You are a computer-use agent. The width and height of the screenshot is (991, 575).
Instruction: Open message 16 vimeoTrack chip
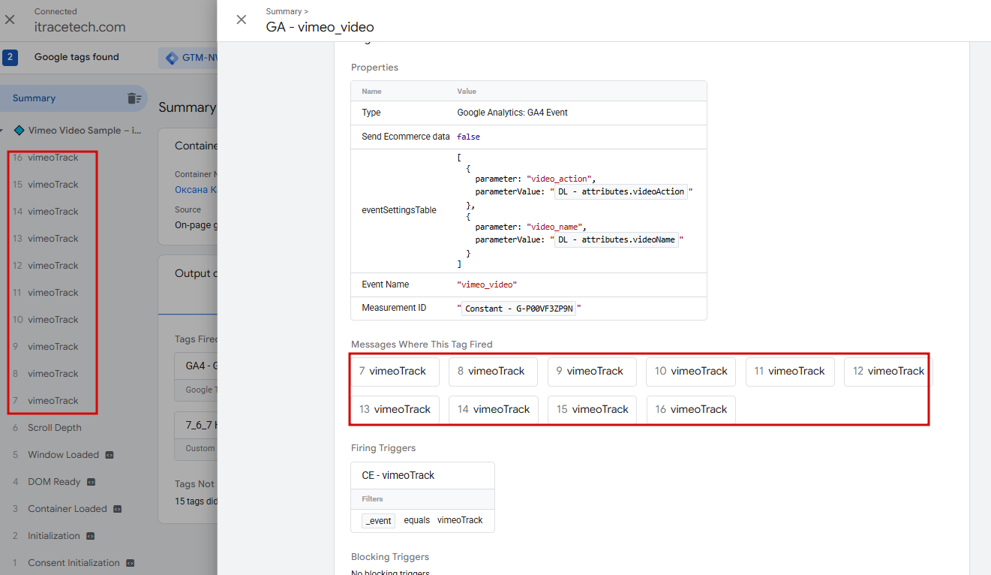691,410
